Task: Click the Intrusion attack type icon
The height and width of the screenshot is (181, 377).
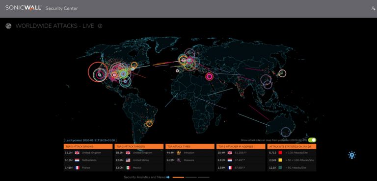Action: 179,153
